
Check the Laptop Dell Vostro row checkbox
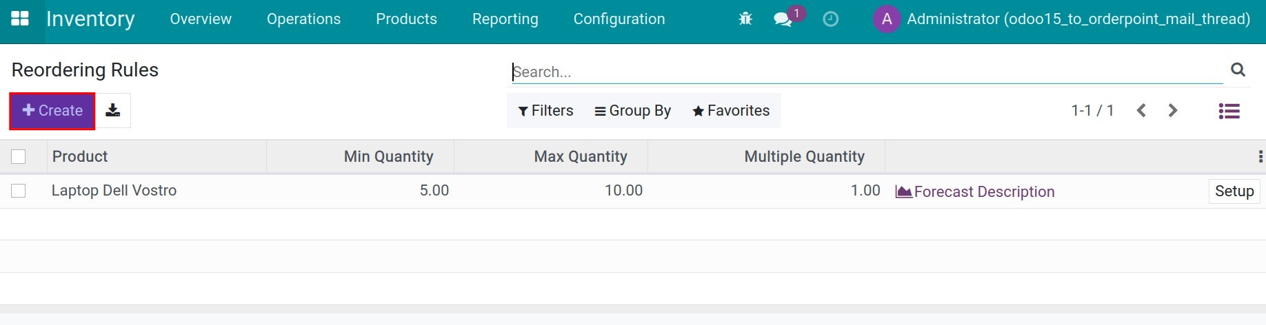[x=19, y=191]
